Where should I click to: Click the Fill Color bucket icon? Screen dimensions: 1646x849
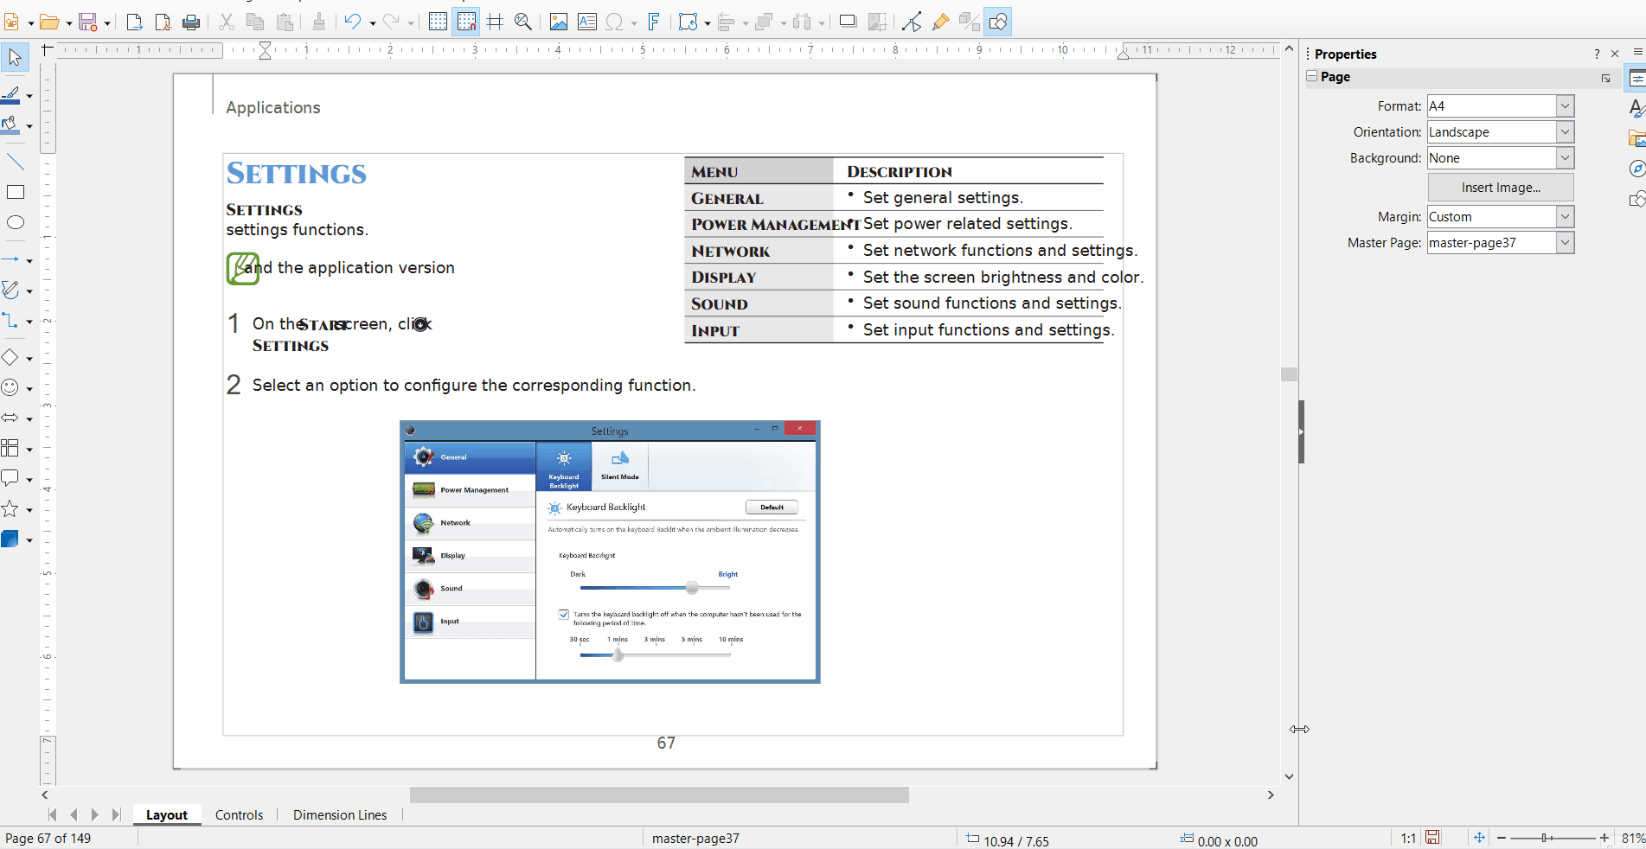[x=11, y=125]
